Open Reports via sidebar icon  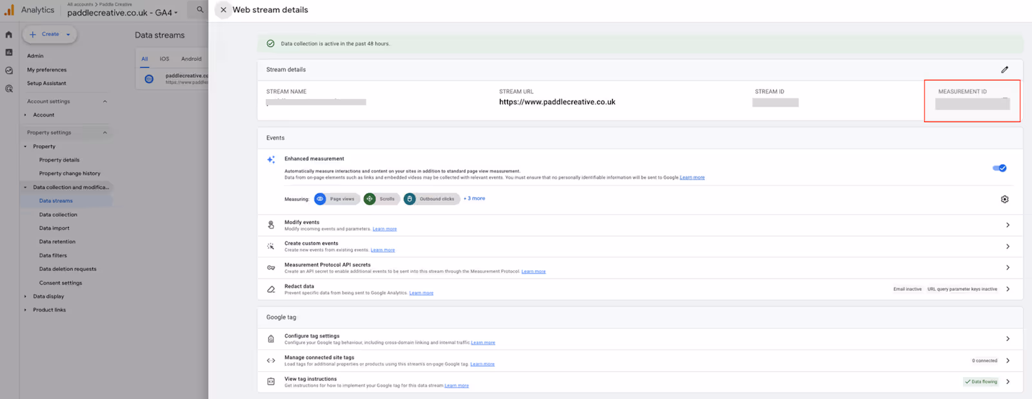[9, 52]
